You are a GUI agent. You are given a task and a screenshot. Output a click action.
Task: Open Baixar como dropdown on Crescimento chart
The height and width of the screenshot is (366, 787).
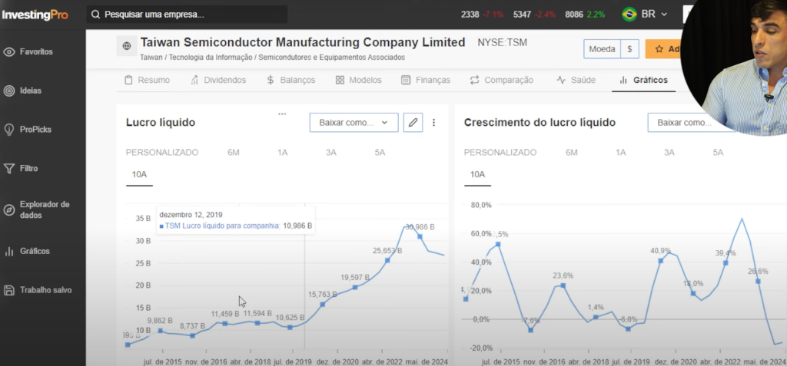point(691,122)
